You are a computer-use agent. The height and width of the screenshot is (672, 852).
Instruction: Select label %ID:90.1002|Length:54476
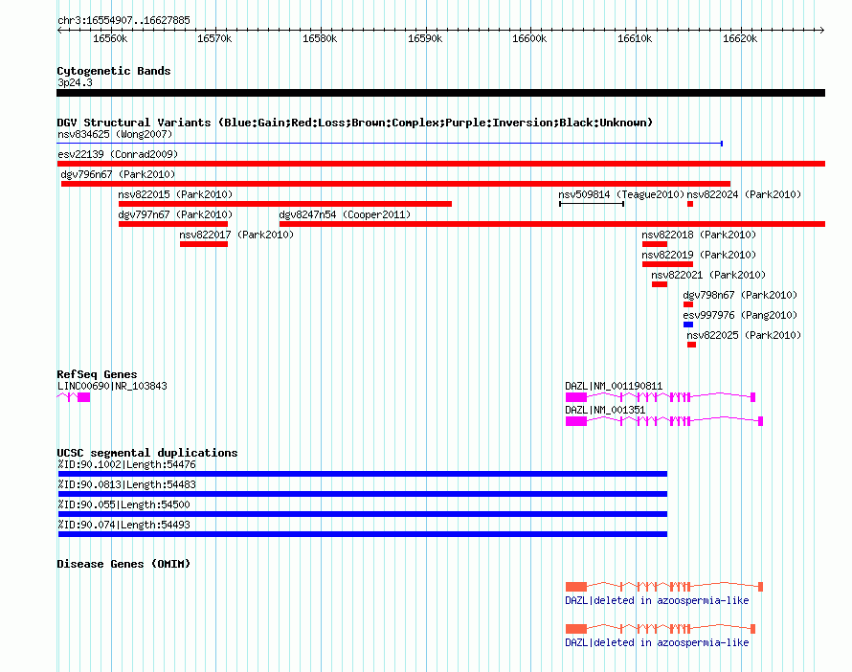pos(126,464)
